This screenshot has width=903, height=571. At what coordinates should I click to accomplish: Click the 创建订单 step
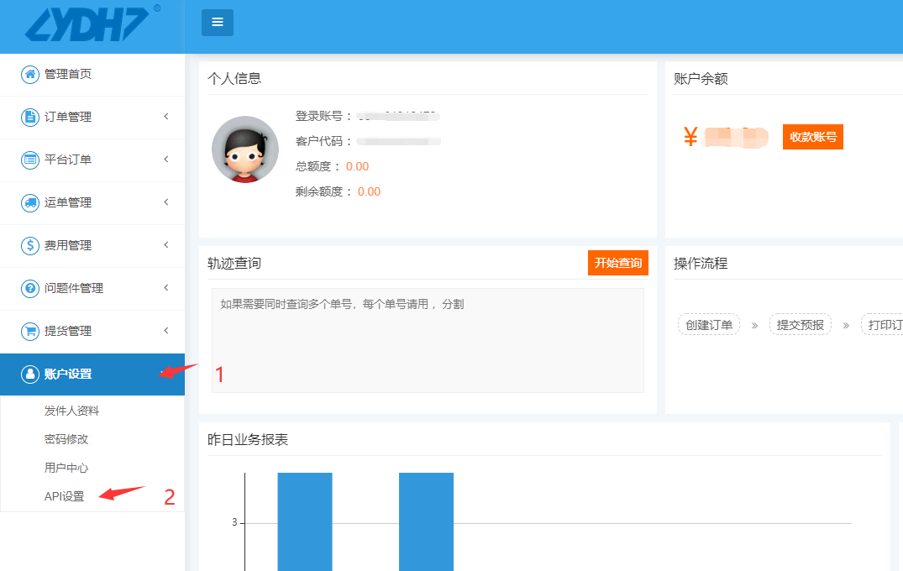(709, 325)
